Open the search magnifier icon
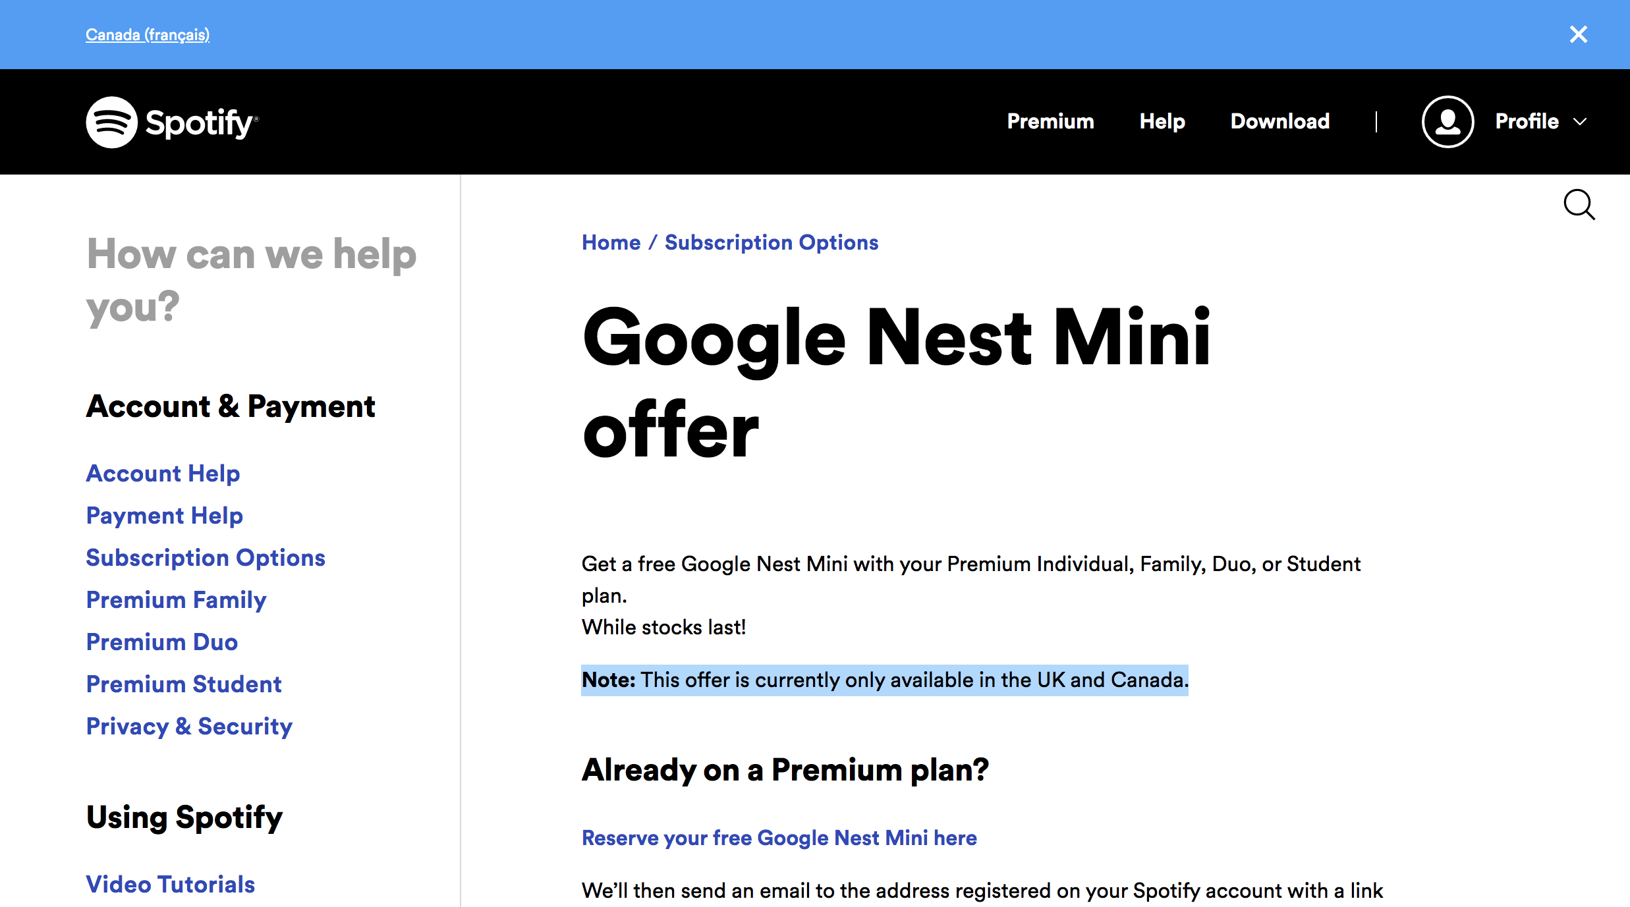The image size is (1630, 907). tap(1579, 205)
